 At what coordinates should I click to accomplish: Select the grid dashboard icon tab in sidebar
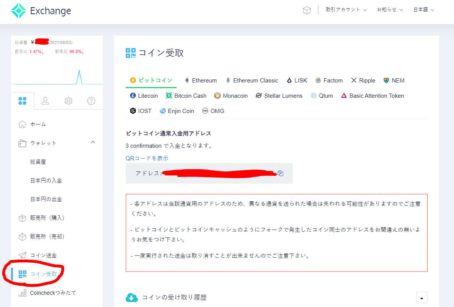tap(23, 100)
